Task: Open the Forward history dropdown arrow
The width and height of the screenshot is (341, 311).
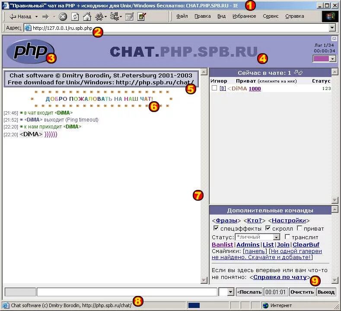Action: tap(54, 16)
